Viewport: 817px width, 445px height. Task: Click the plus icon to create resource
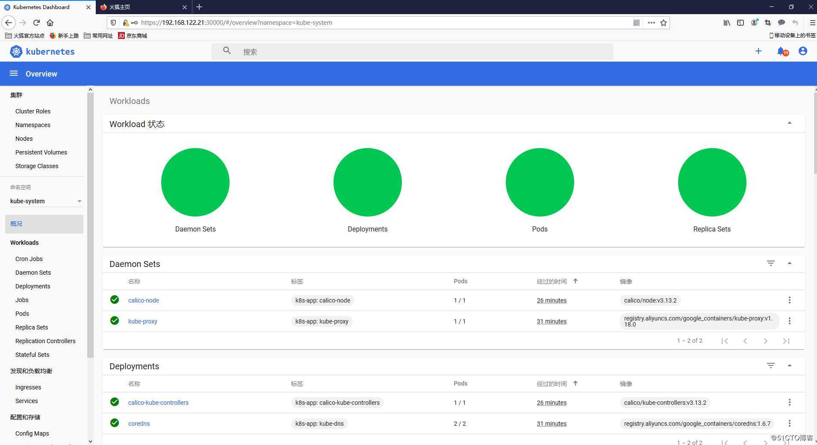click(758, 51)
